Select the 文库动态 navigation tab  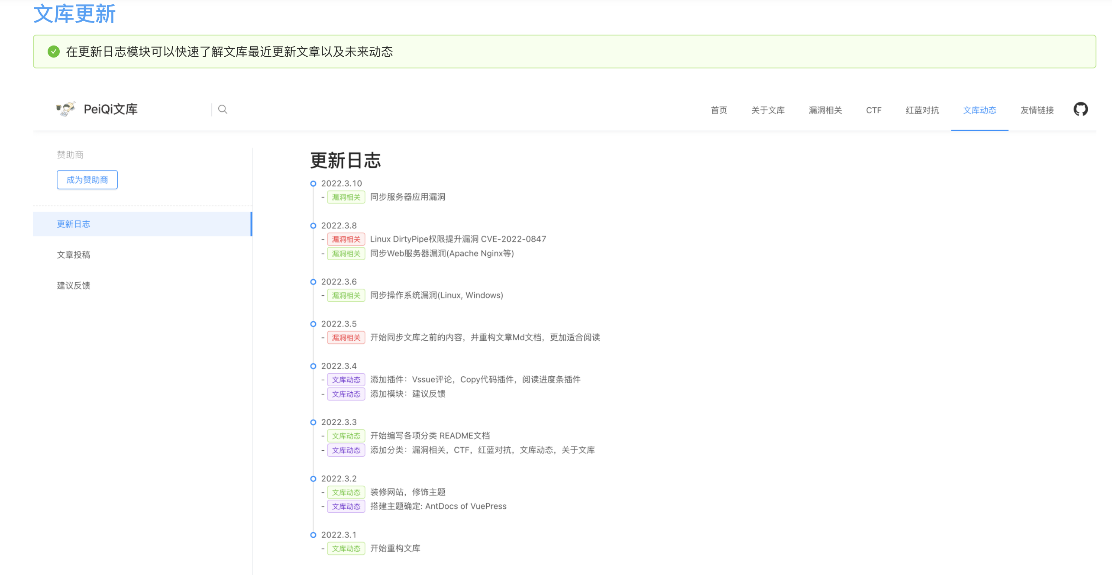pyautogui.click(x=979, y=110)
